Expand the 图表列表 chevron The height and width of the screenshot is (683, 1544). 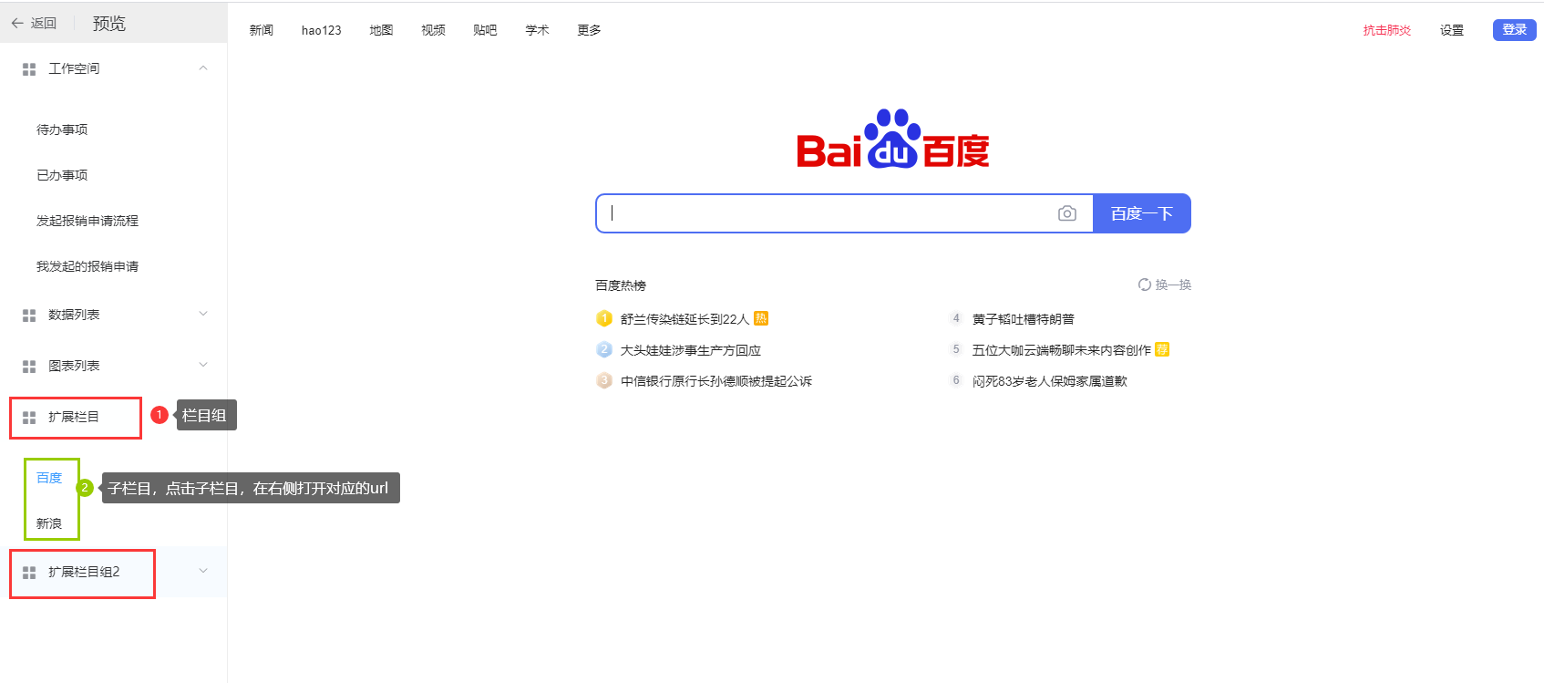(x=203, y=365)
